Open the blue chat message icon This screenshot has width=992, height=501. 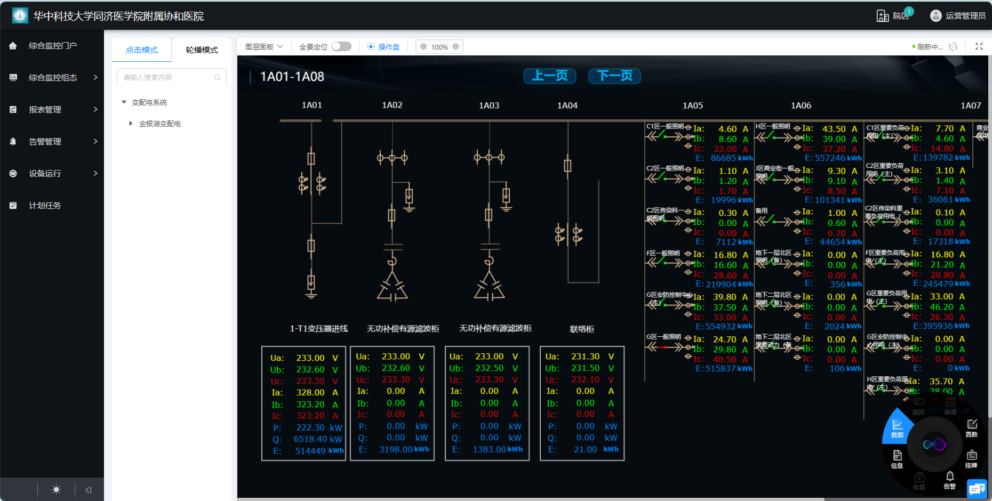tap(977, 489)
